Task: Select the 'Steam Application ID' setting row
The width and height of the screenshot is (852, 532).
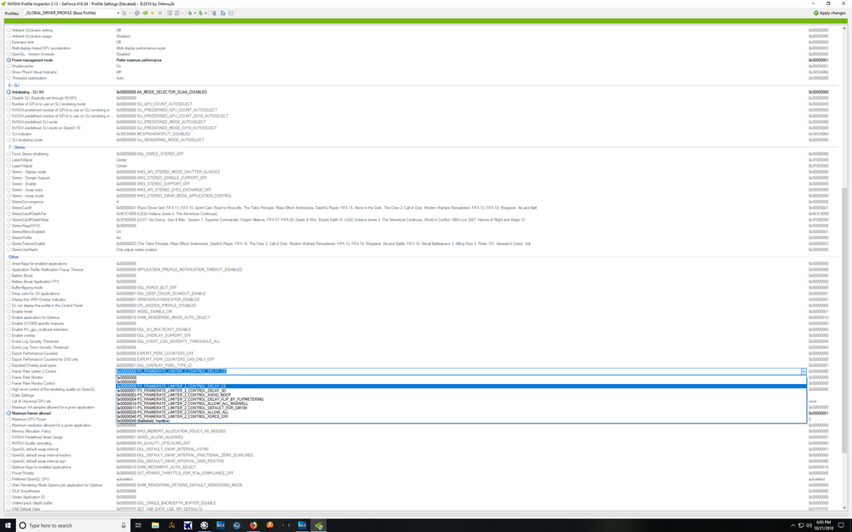Action: [423, 497]
